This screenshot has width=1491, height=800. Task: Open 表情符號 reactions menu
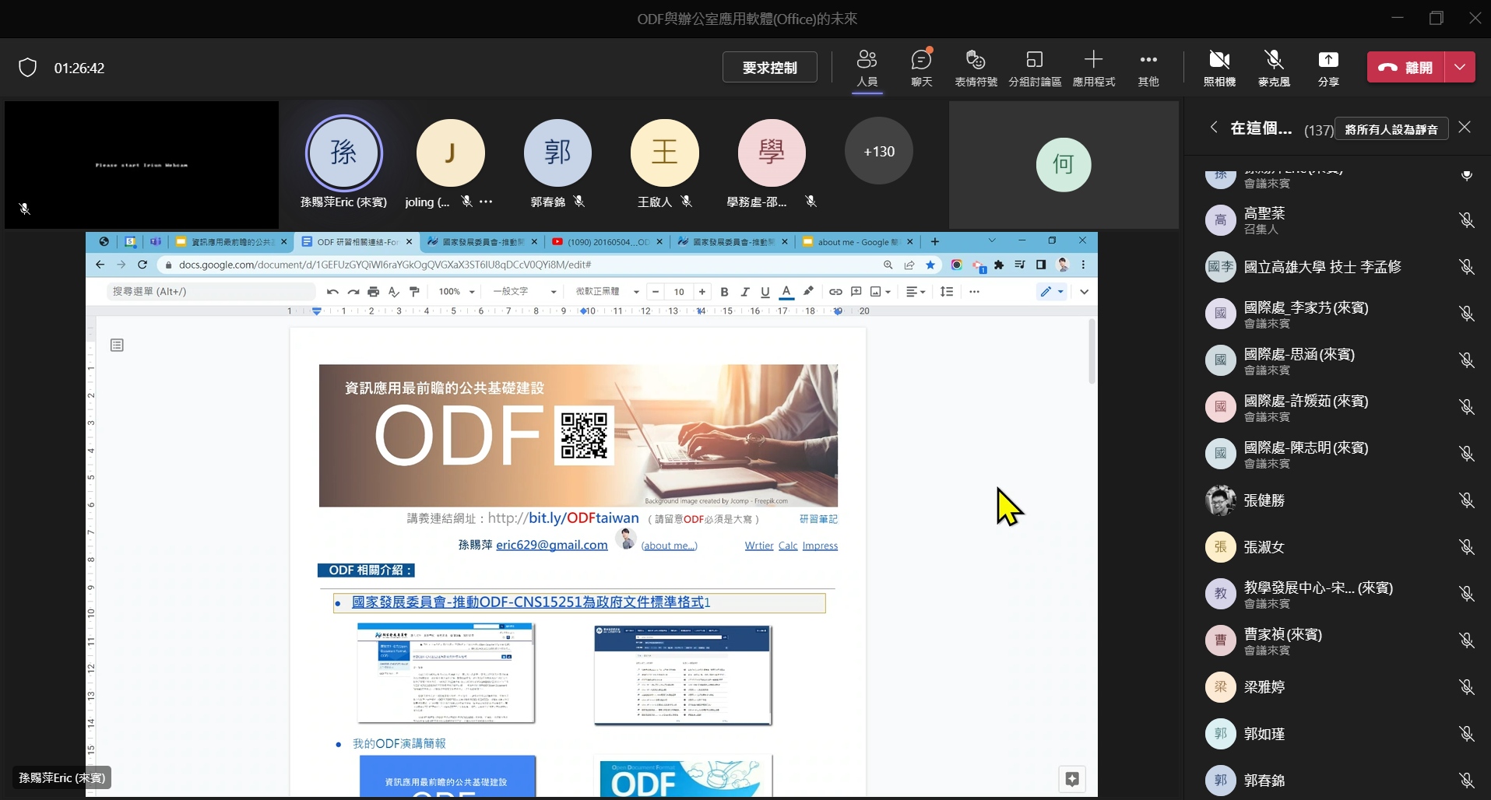click(x=976, y=68)
